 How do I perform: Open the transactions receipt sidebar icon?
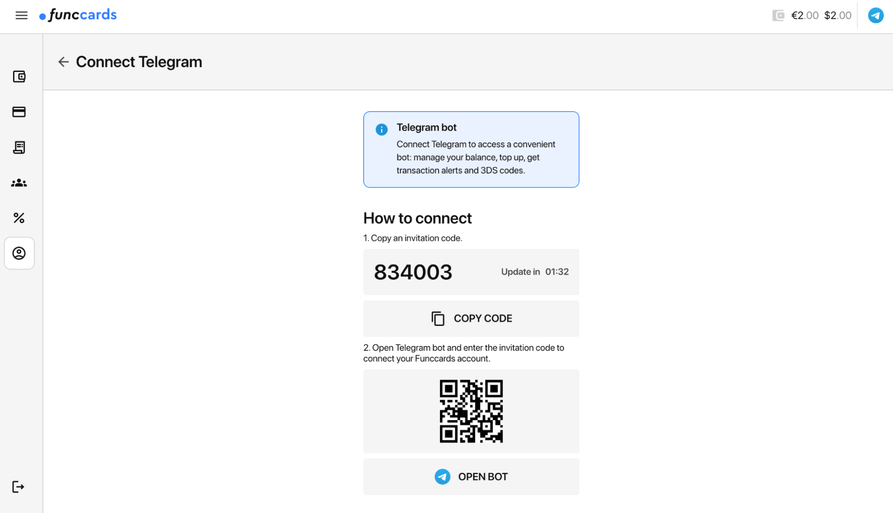19,147
